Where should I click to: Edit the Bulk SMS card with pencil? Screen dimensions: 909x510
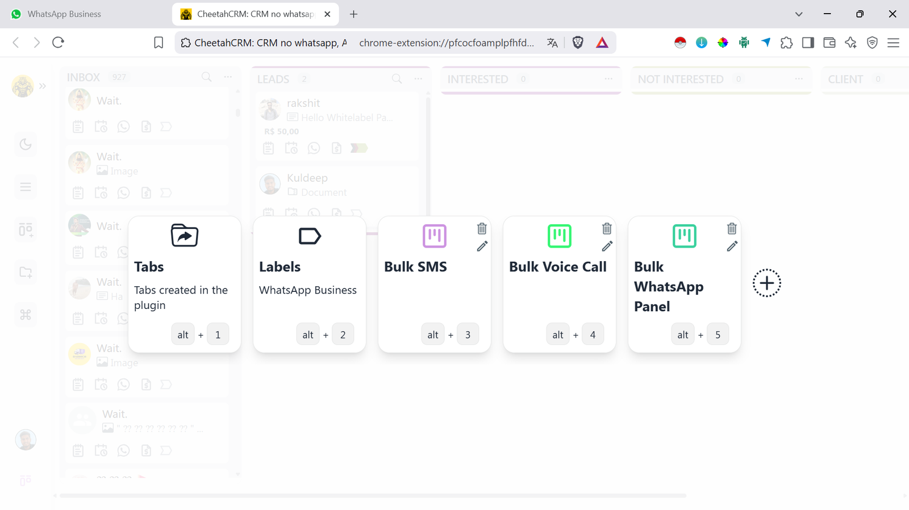click(482, 246)
